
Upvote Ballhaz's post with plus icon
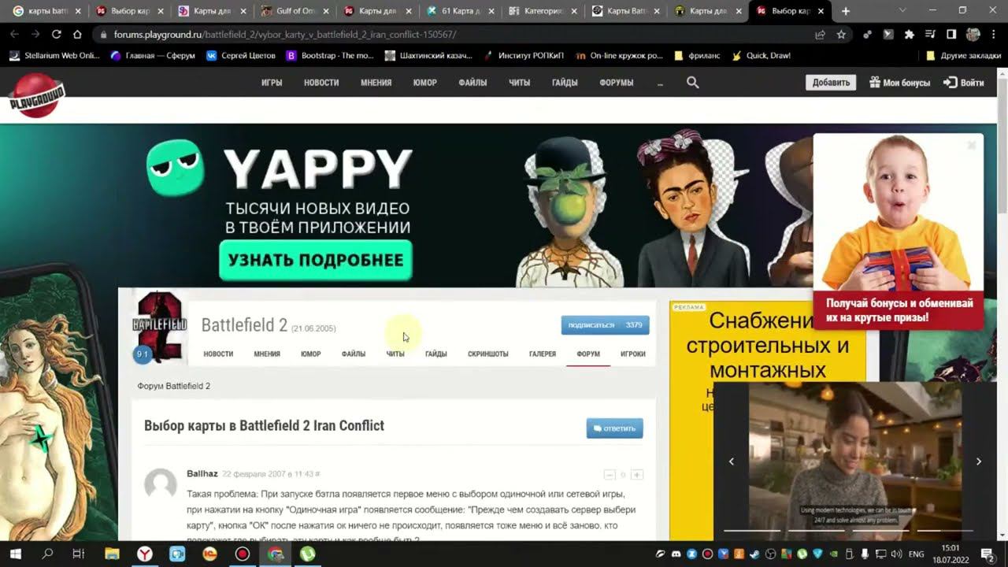[637, 475]
